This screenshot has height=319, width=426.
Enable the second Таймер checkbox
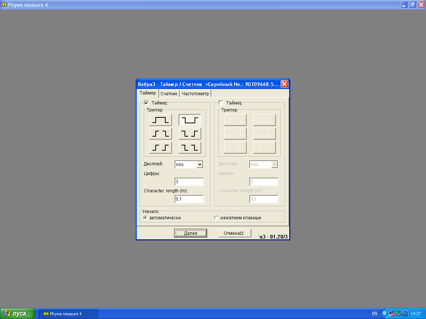(221, 103)
